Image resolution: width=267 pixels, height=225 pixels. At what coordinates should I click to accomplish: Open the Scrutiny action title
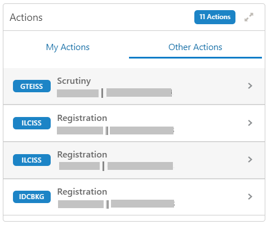coord(74,81)
